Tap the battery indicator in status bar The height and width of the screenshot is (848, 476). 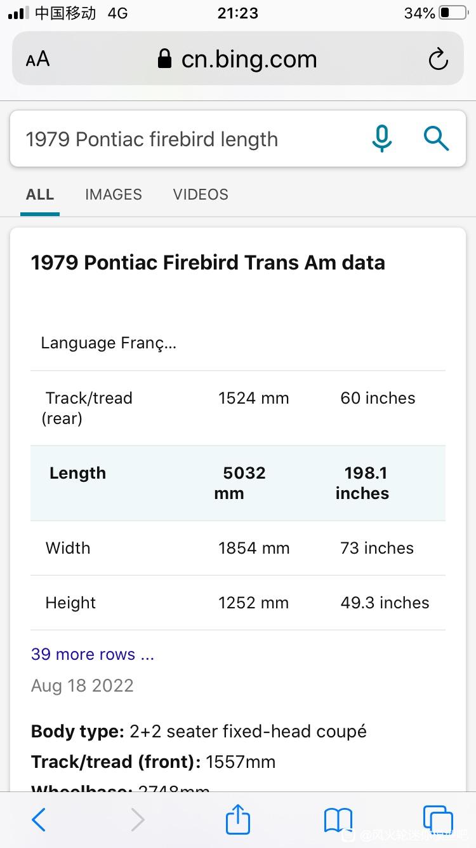[453, 13]
